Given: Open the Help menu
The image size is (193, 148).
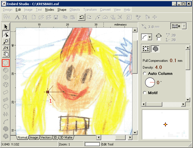Looking at the screenshot, I should click(127, 10).
